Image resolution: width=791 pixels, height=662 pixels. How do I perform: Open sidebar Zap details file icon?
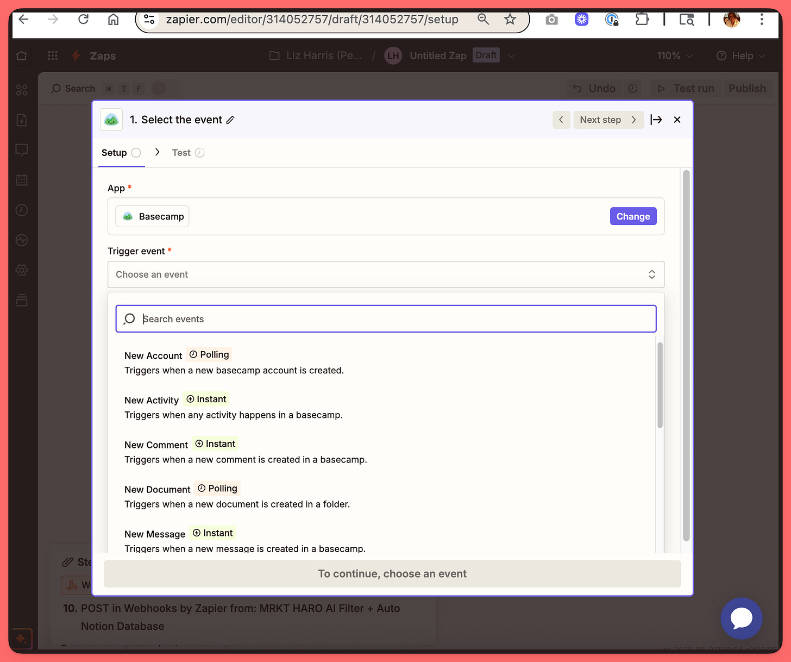(x=22, y=120)
